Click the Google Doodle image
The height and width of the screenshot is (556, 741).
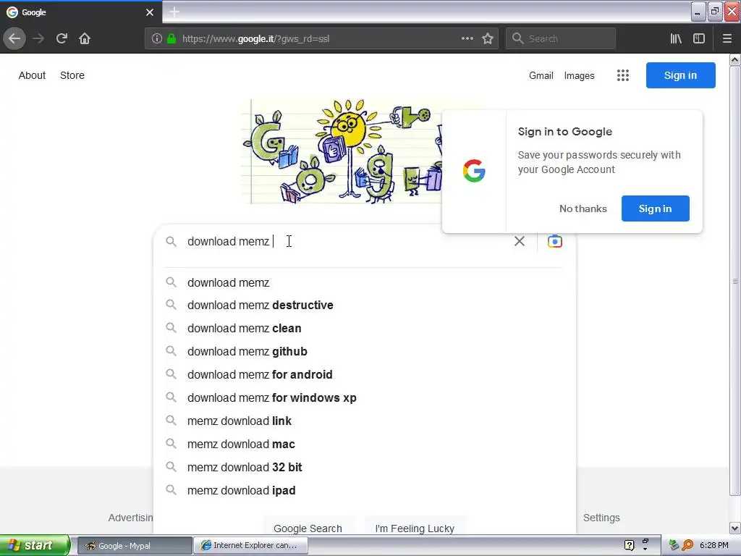(x=343, y=151)
